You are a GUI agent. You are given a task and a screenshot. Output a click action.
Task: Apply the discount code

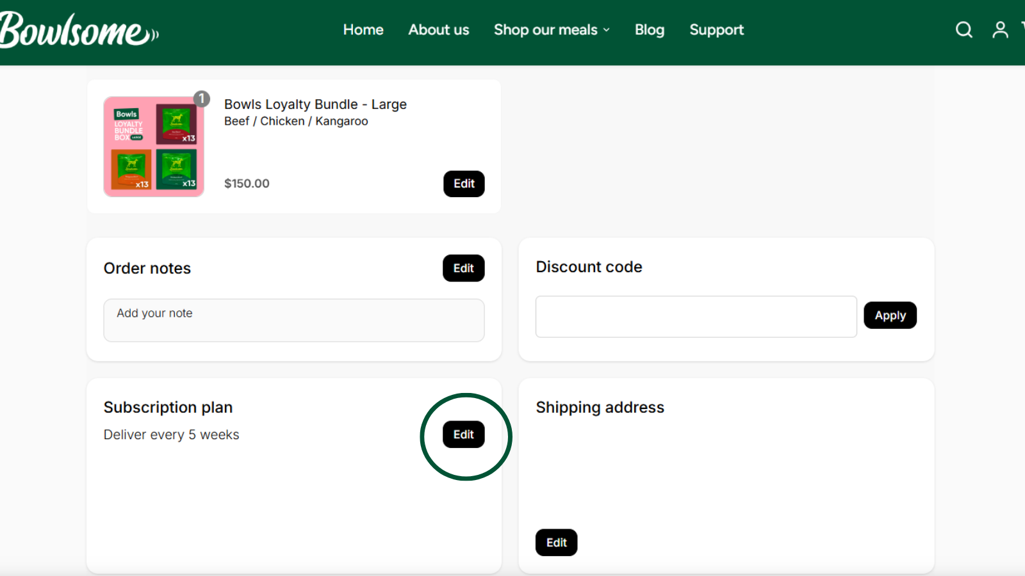(x=890, y=316)
